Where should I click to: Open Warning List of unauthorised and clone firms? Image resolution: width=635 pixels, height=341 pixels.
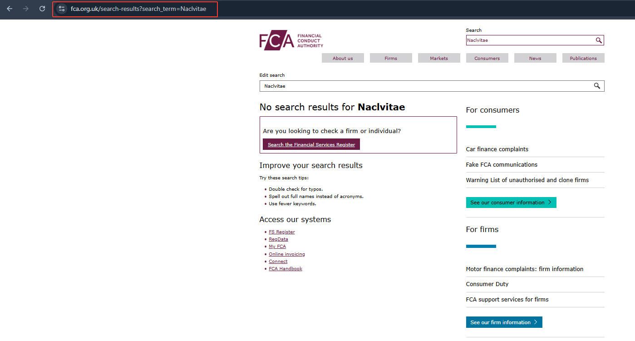(527, 180)
